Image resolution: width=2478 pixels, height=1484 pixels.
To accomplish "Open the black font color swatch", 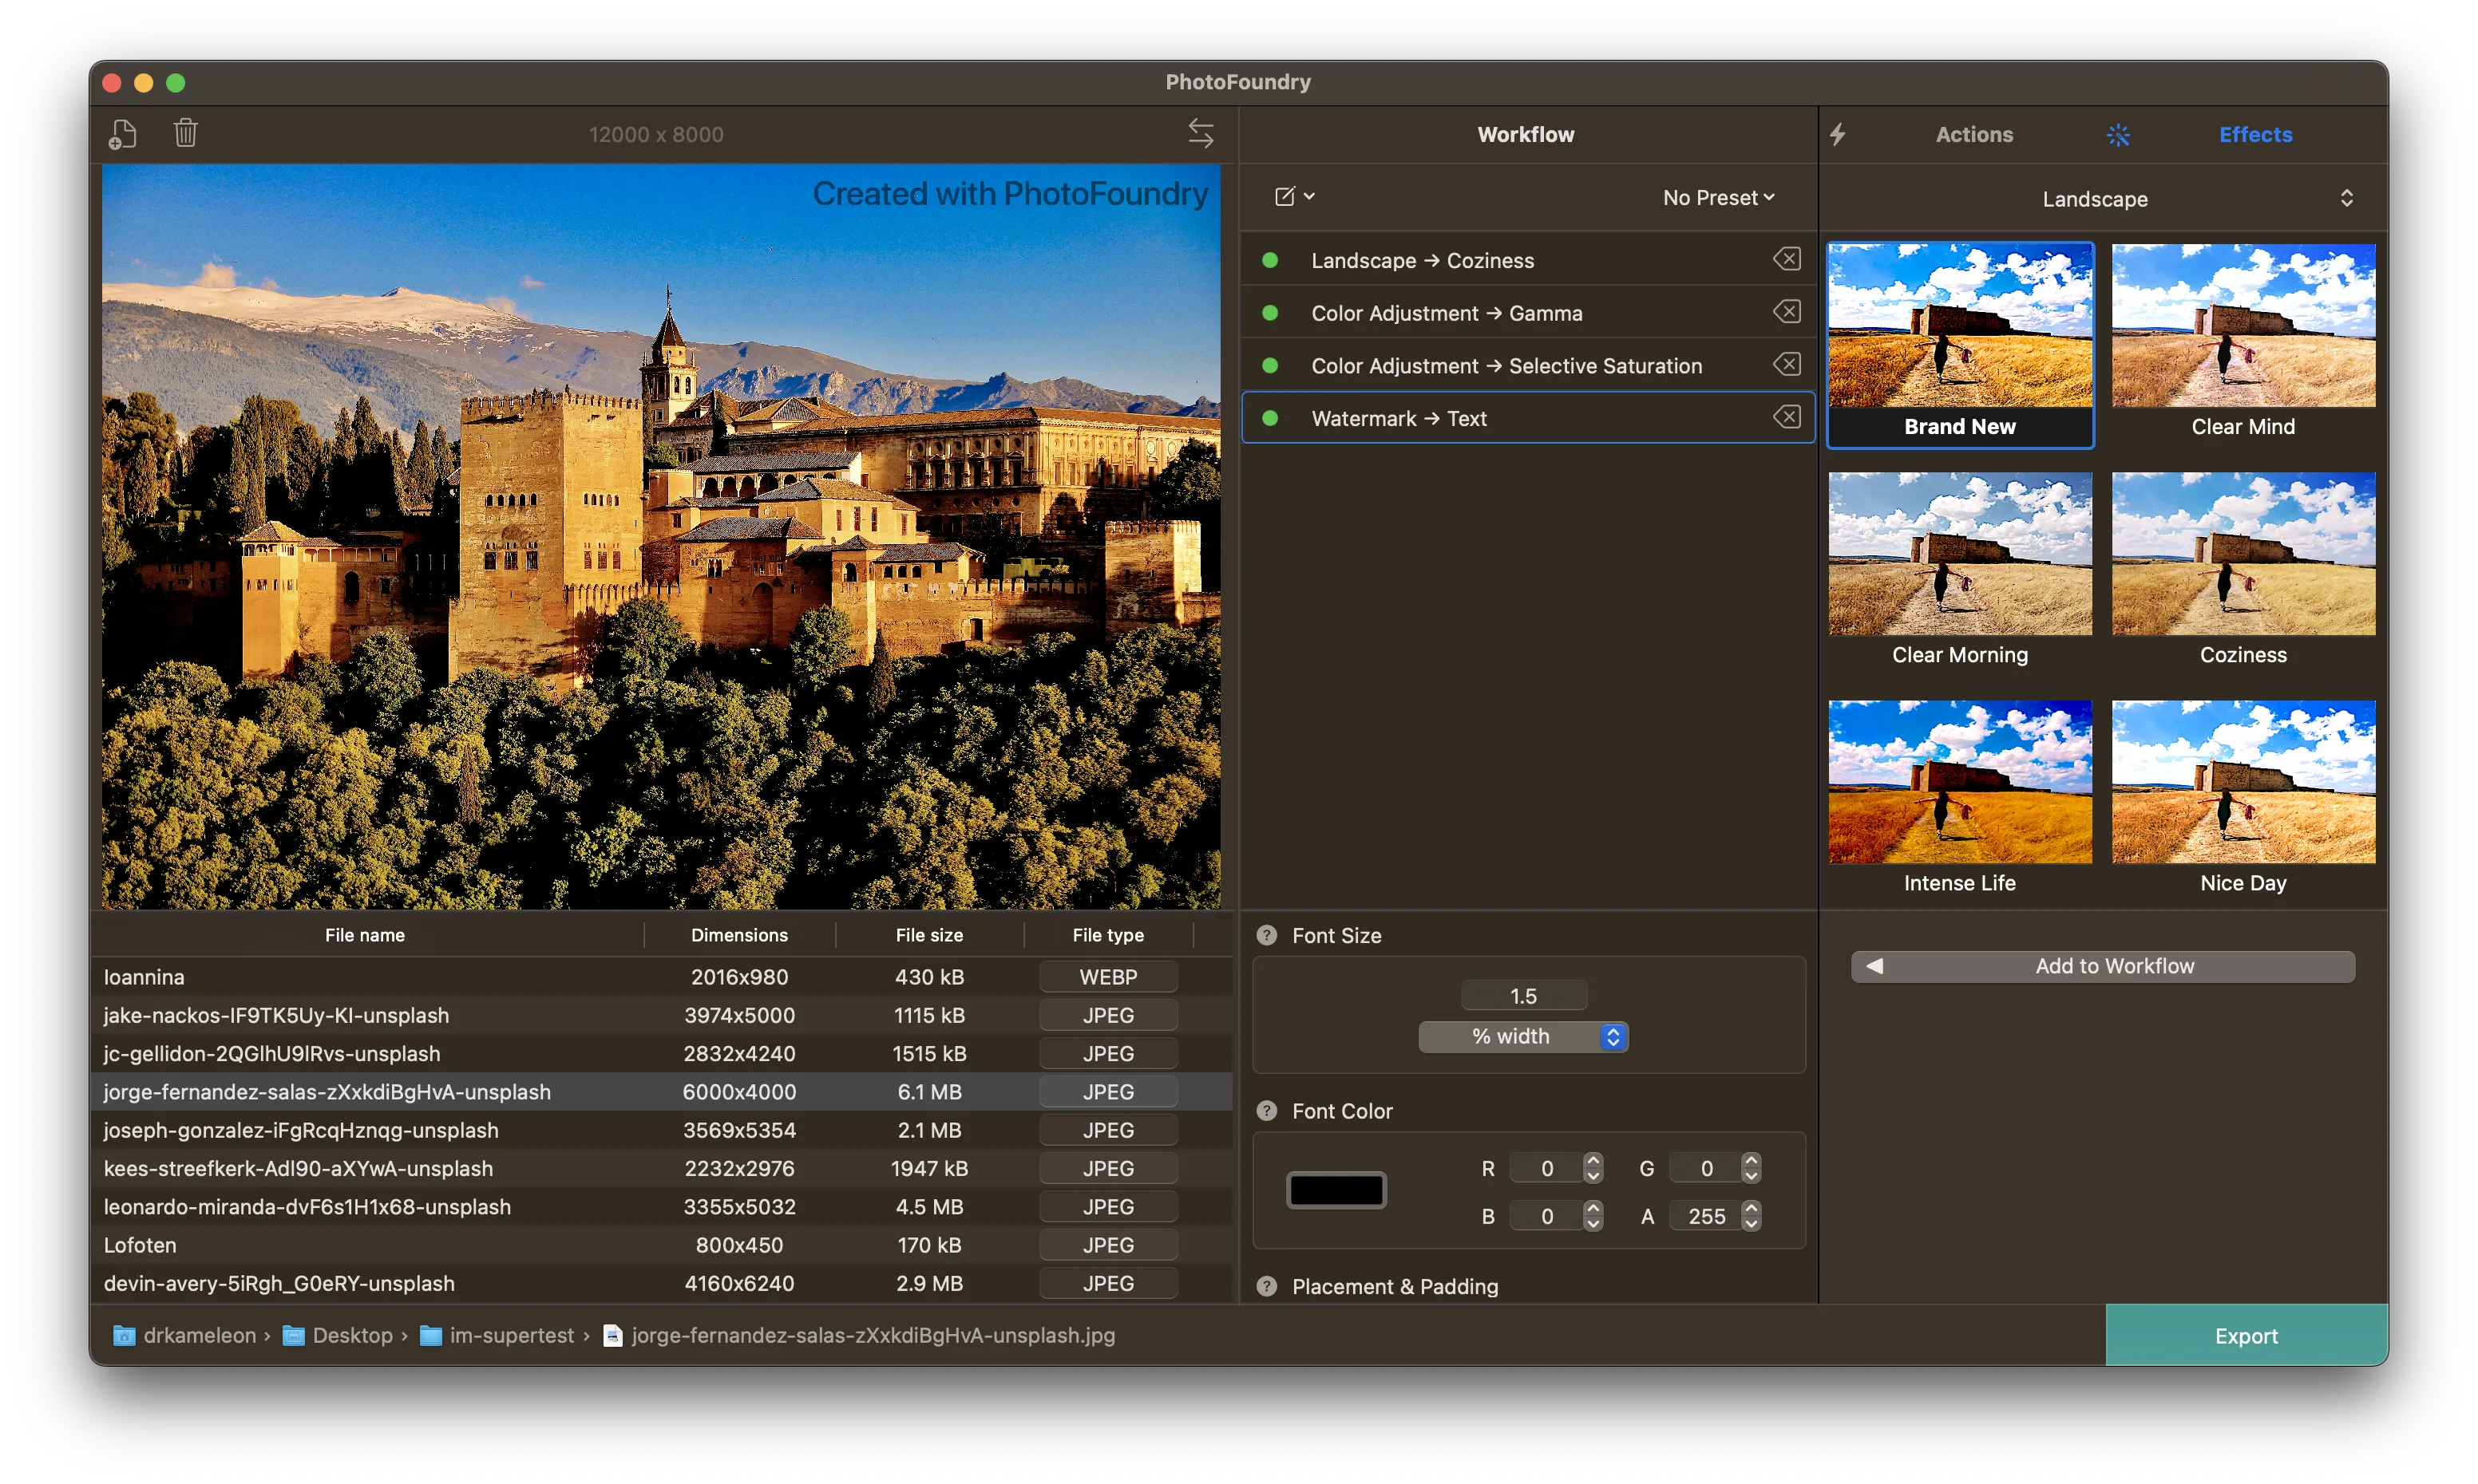I will pos(1336,1190).
